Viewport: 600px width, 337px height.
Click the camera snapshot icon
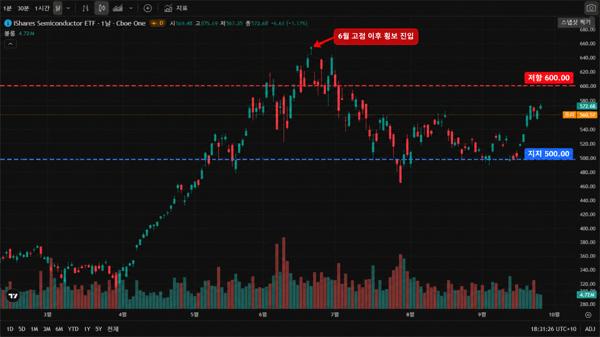pos(591,8)
